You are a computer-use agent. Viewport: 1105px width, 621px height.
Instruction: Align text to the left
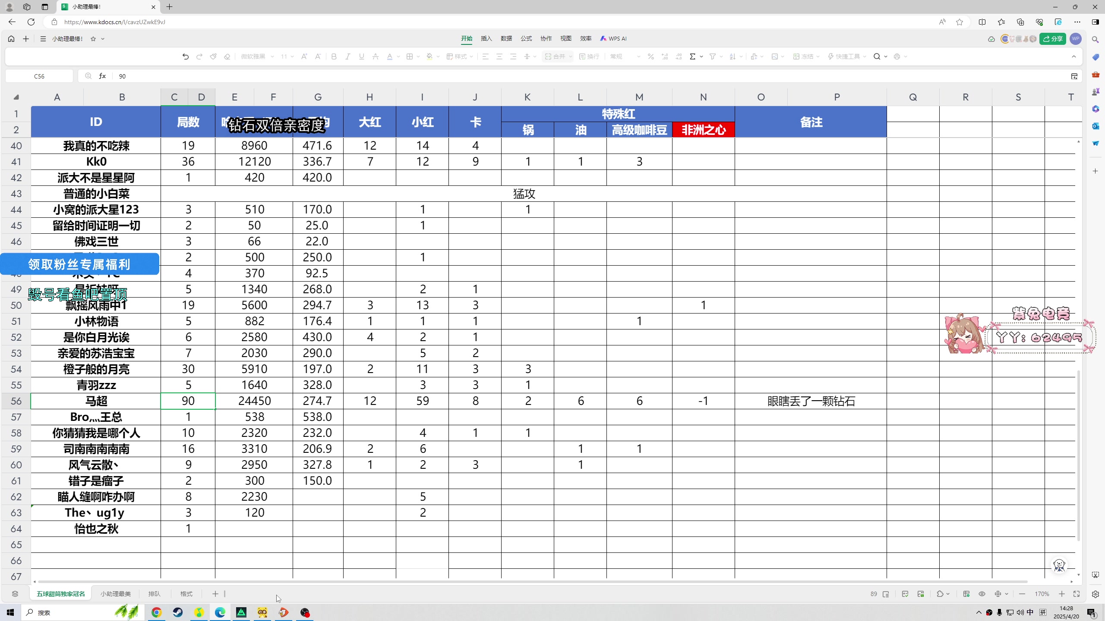pyautogui.click(x=486, y=56)
